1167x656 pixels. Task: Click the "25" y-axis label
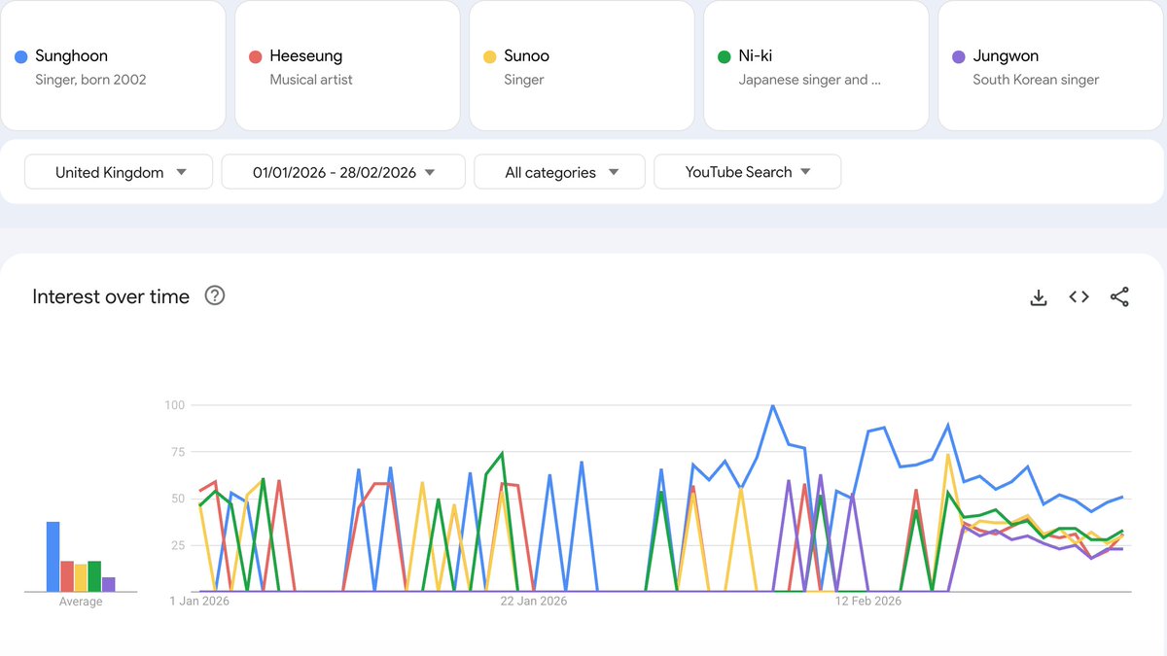click(x=178, y=545)
